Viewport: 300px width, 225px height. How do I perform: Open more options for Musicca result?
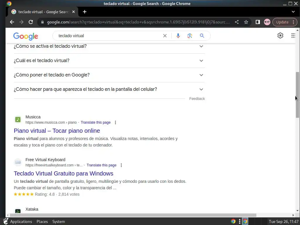click(115, 122)
